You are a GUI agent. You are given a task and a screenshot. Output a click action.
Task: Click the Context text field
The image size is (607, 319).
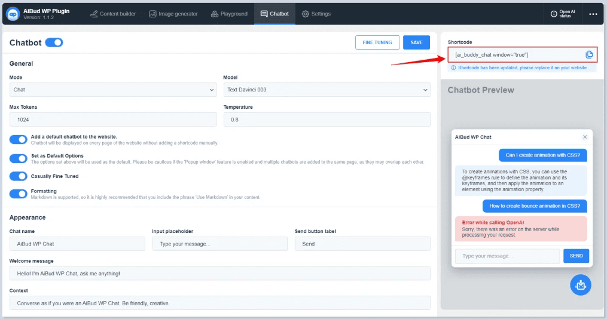pos(220,303)
